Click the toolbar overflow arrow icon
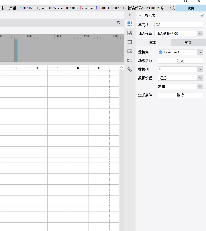Image resolution: width=206 pixels, height=231 pixels. [119, 23]
